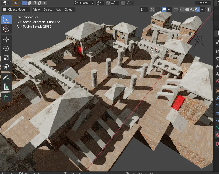Viewport: 219px width, 174px height.
Task: Click the 'User Perspective' text
Action: tap(27, 17)
